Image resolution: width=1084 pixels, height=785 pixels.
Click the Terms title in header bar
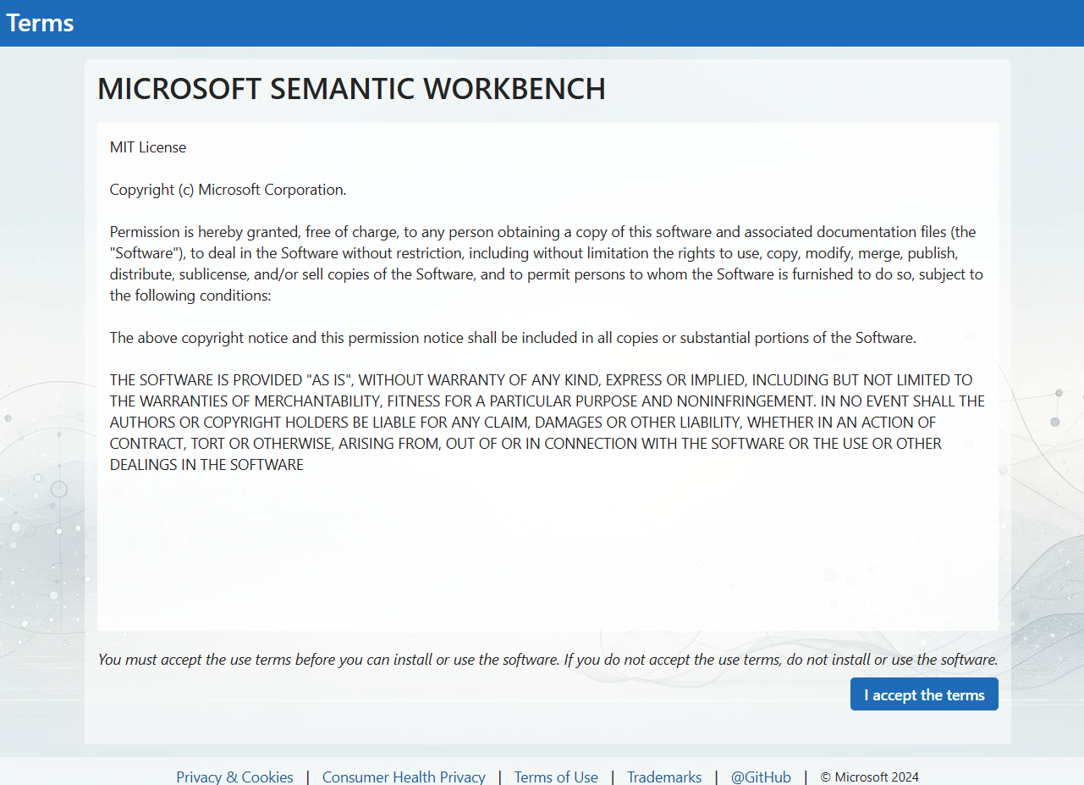pos(40,23)
